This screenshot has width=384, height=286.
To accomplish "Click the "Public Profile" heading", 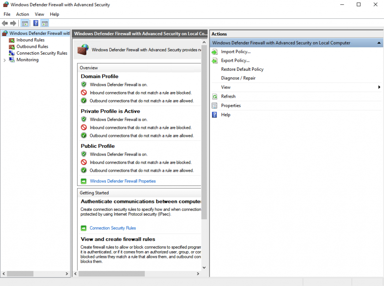I will click(x=98, y=146).
